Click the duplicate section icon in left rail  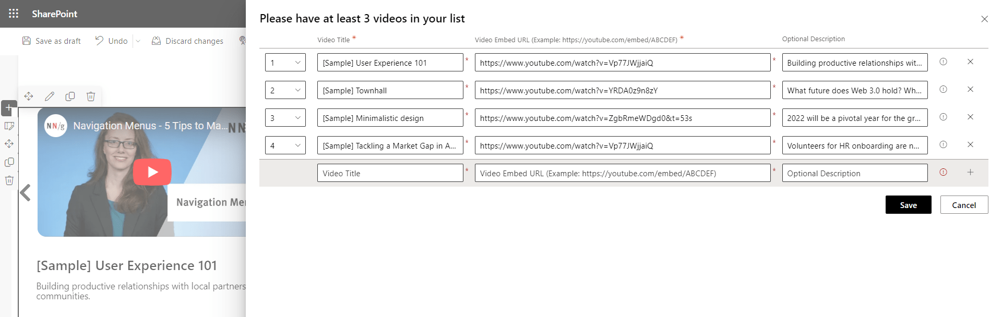tap(9, 162)
